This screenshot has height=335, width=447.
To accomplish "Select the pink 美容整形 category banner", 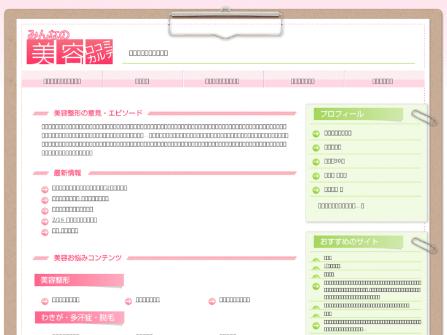I will click(x=79, y=280).
